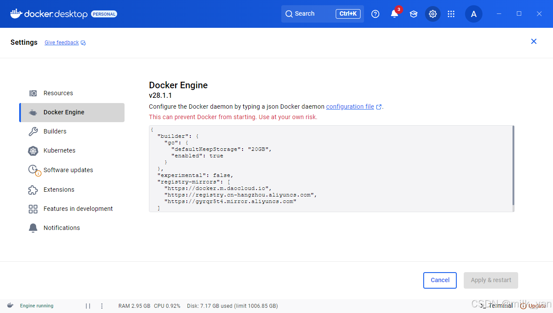Screen dimensions: 553x313
Task: Click the "Engine running" status text
Action: 37,306
